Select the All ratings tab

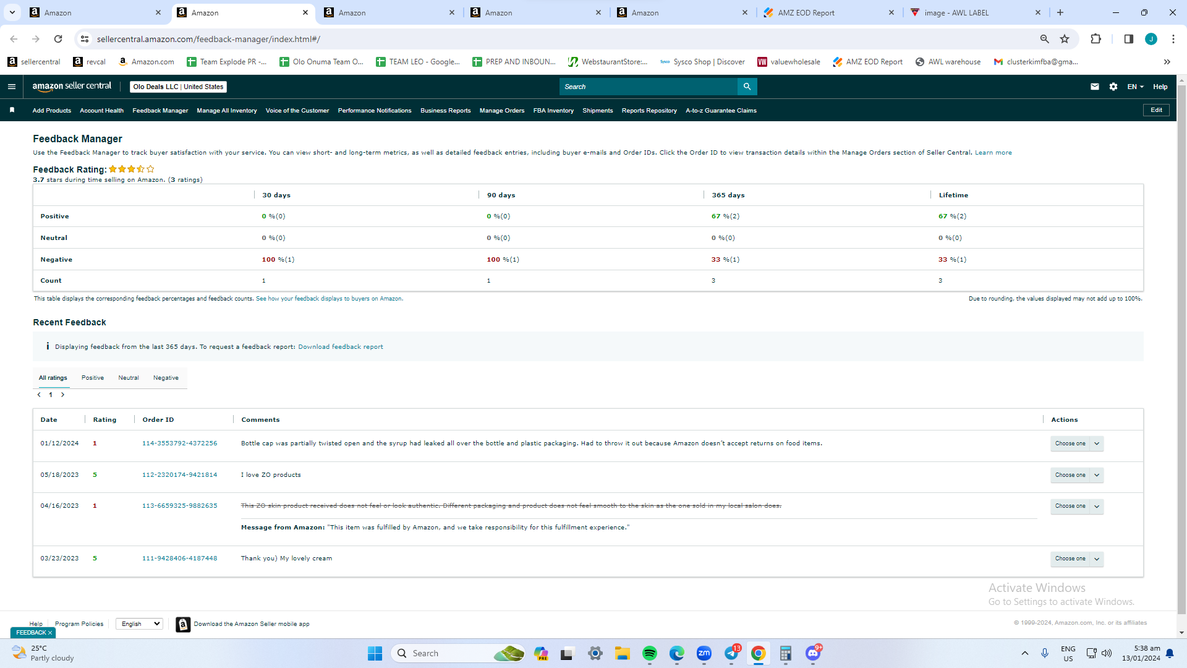pyautogui.click(x=53, y=378)
